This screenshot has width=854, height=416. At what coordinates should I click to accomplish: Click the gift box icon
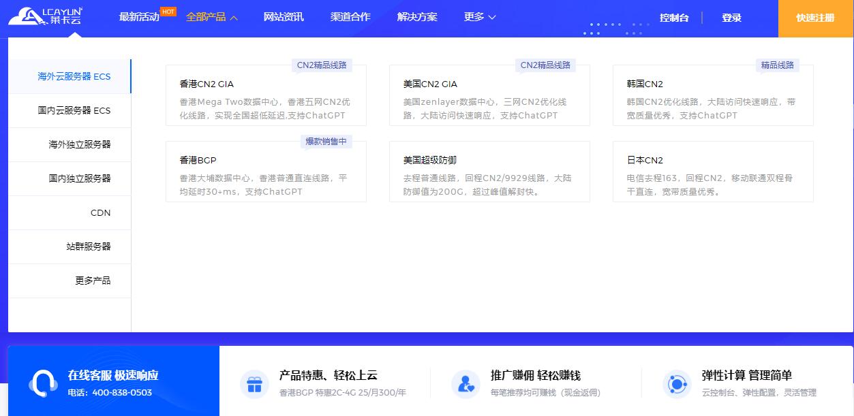[255, 384]
